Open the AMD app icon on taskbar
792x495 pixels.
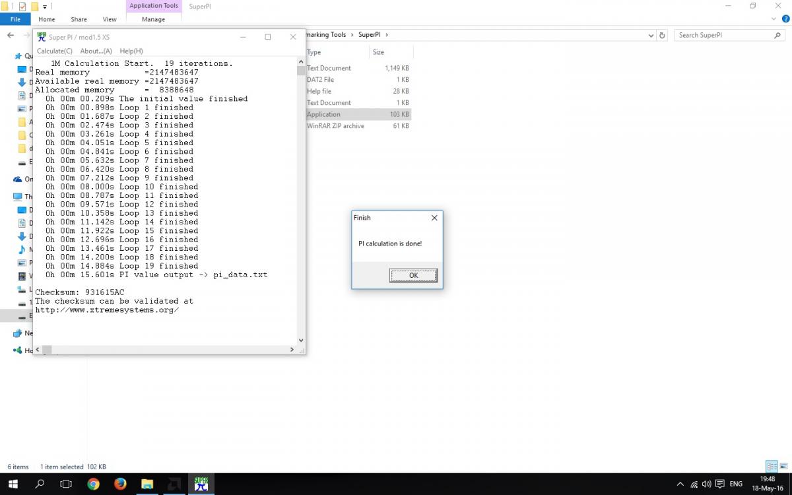tap(174, 484)
